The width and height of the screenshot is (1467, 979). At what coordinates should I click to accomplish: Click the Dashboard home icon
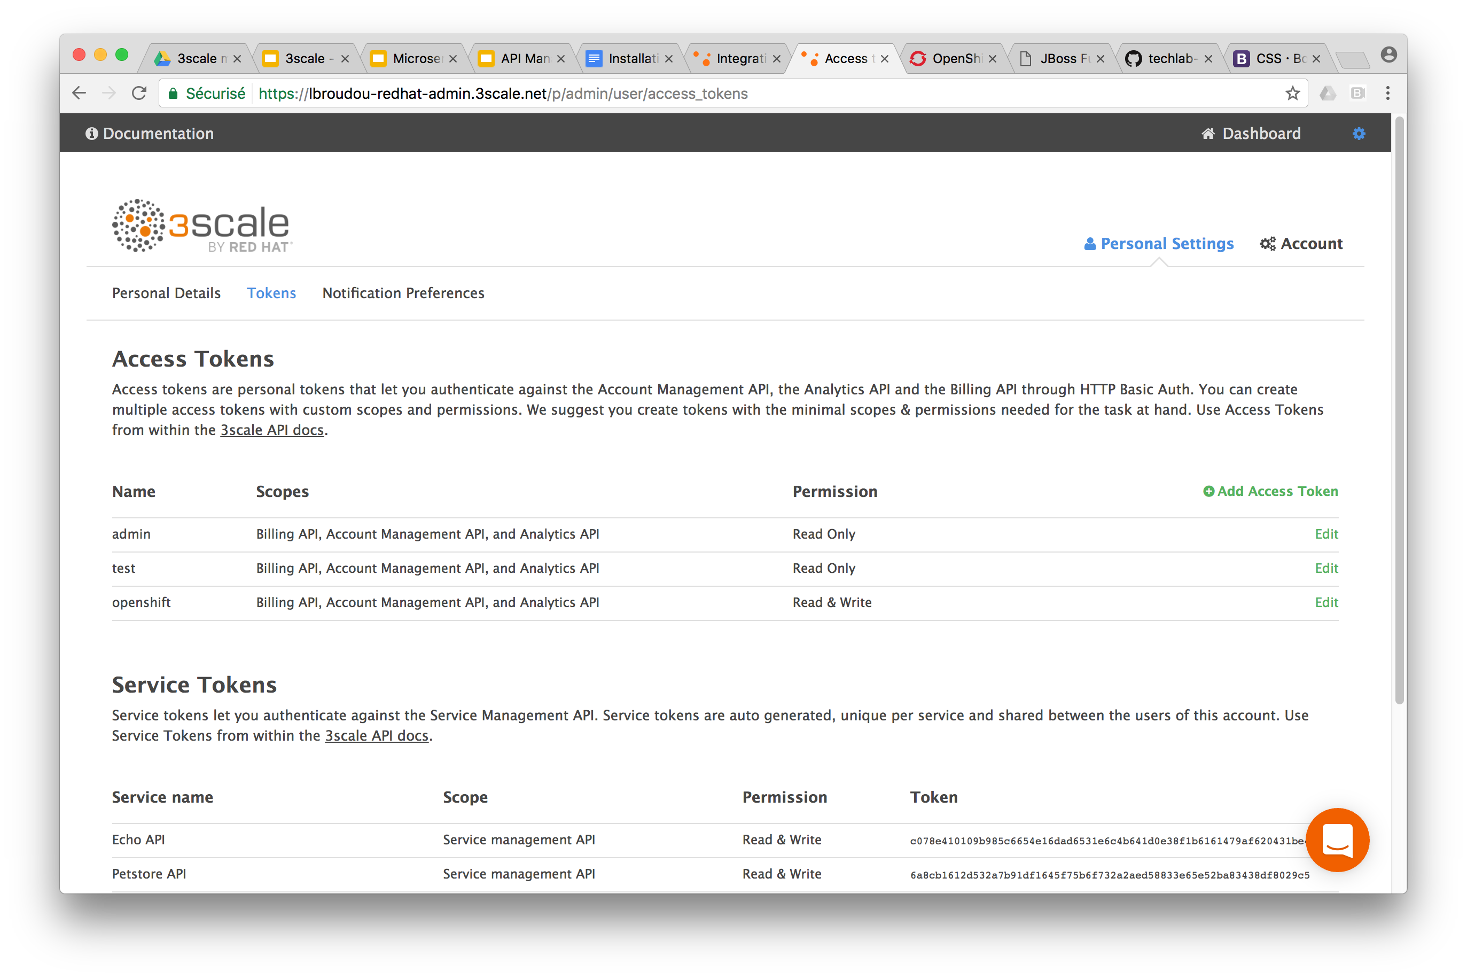tap(1213, 133)
